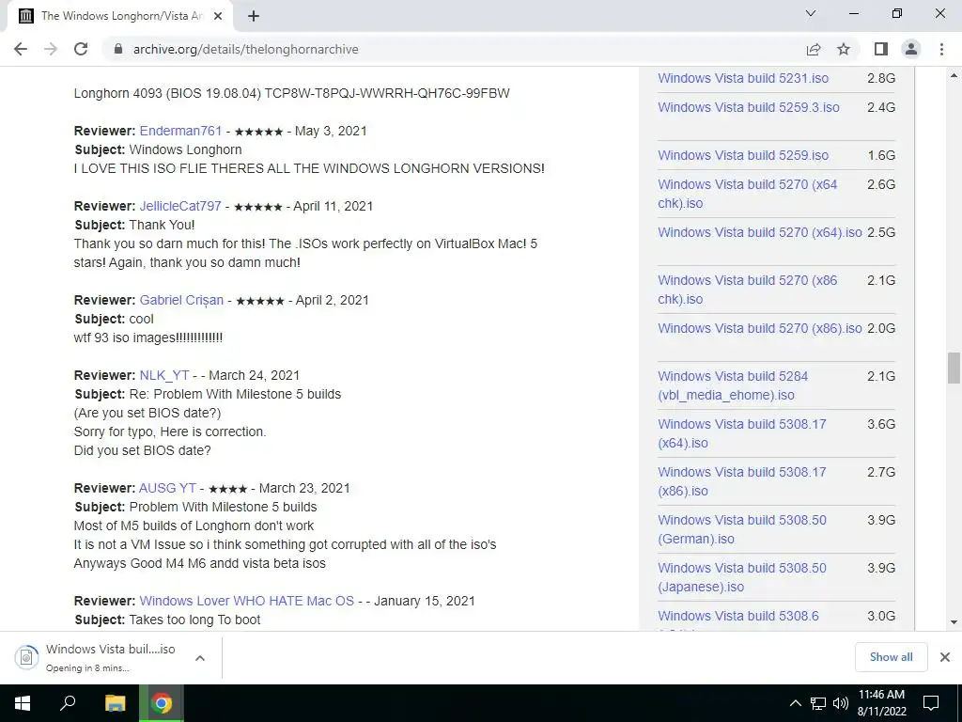Open reviewer Gabriel Crișan's profile
Image resolution: width=962 pixels, height=722 pixels.
point(181,300)
